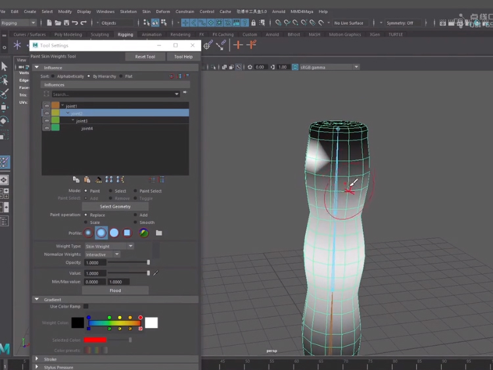
Task: Click the folder icon next to the brush profiles
Action: (x=159, y=233)
